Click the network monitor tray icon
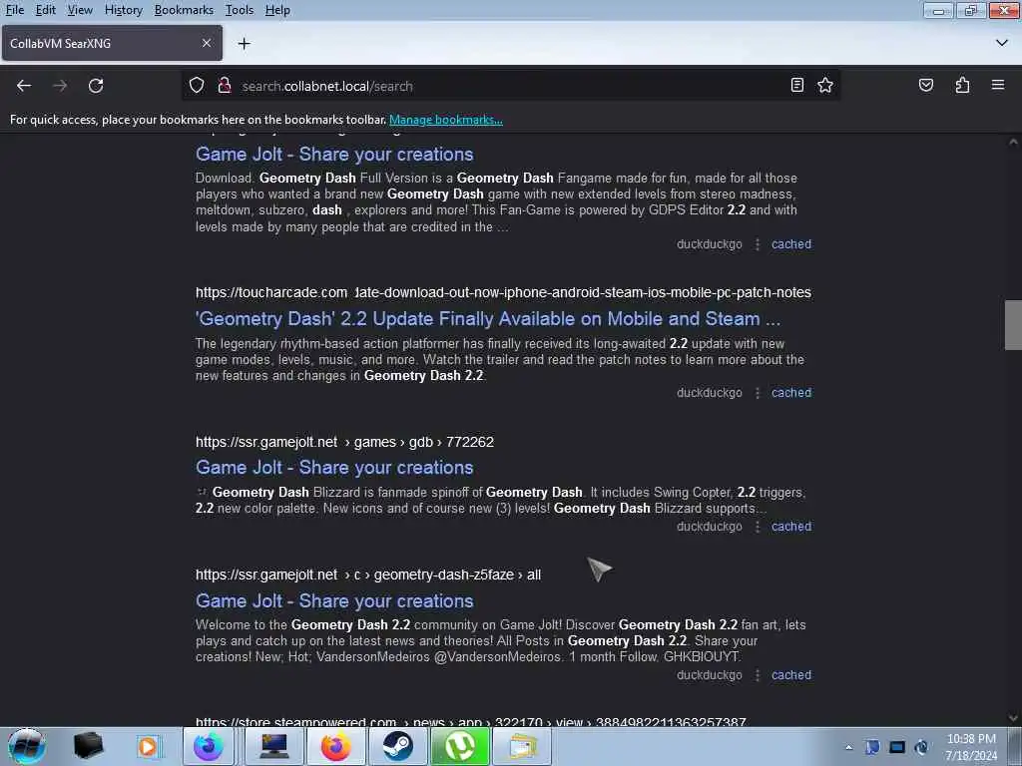 897,747
